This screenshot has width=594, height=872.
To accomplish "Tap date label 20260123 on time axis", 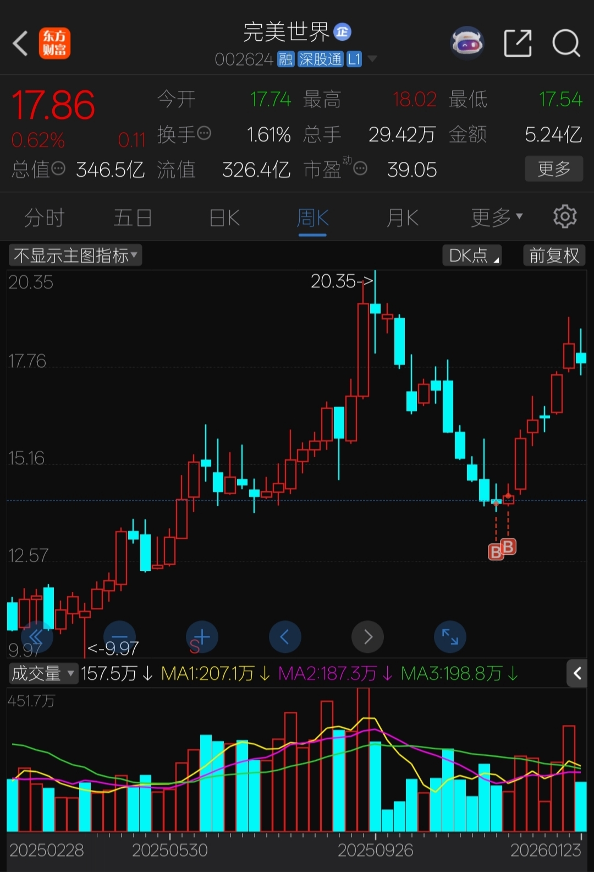I will tap(546, 851).
